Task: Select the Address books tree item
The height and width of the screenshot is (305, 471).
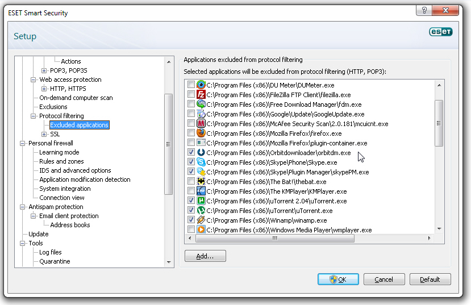Action: [70, 225]
